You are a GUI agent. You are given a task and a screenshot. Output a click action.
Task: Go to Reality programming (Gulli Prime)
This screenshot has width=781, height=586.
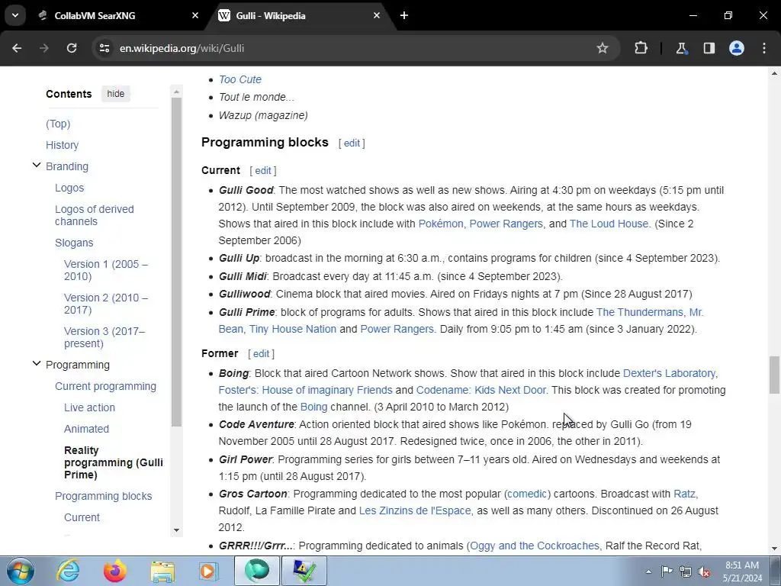click(114, 462)
